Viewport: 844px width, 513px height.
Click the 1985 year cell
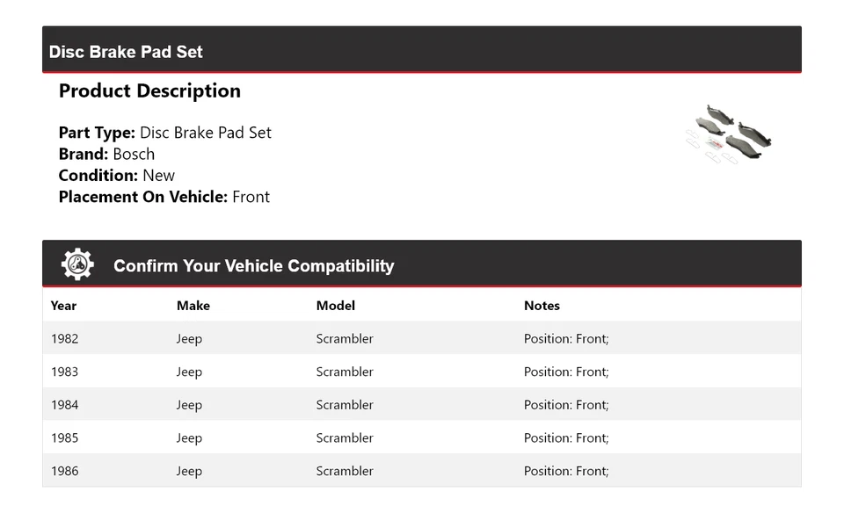tap(64, 437)
